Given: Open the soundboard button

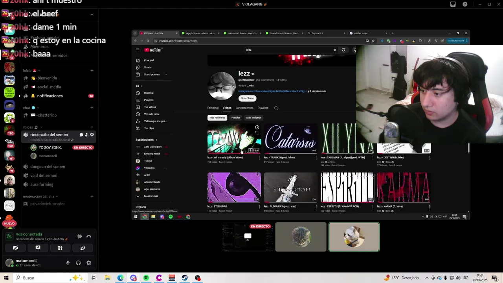Looking at the screenshot, I should [x=83, y=248].
